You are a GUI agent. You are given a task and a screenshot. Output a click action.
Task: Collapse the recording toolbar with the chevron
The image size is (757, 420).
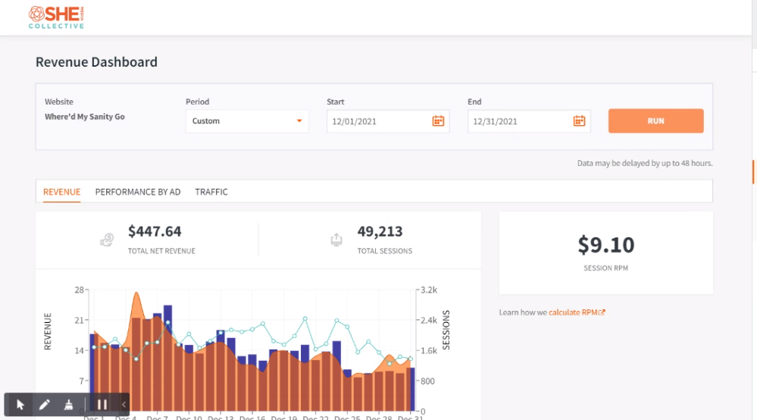click(x=124, y=405)
